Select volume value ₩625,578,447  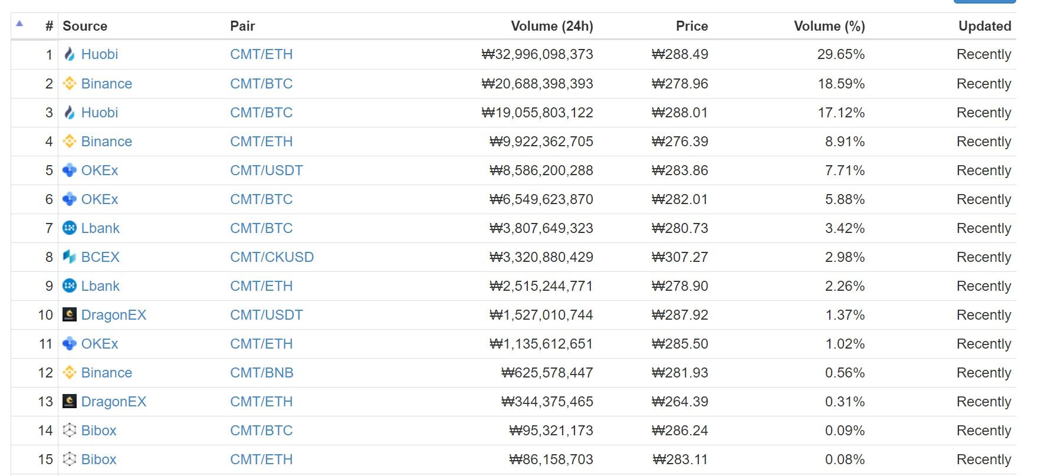click(547, 372)
